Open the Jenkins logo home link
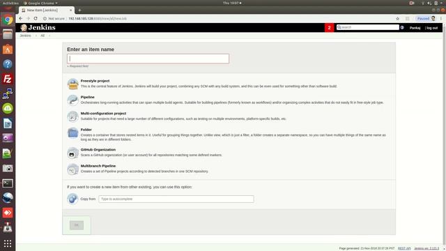Image resolution: width=446 pixels, height=251 pixels. (x=38, y=27)
